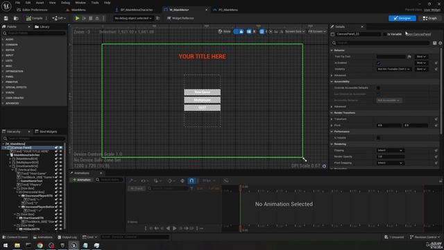Screen dimensions: 444x250
Task: Select DecreasePlayerBTN in hierarchy
Action: tap(39, 196)
